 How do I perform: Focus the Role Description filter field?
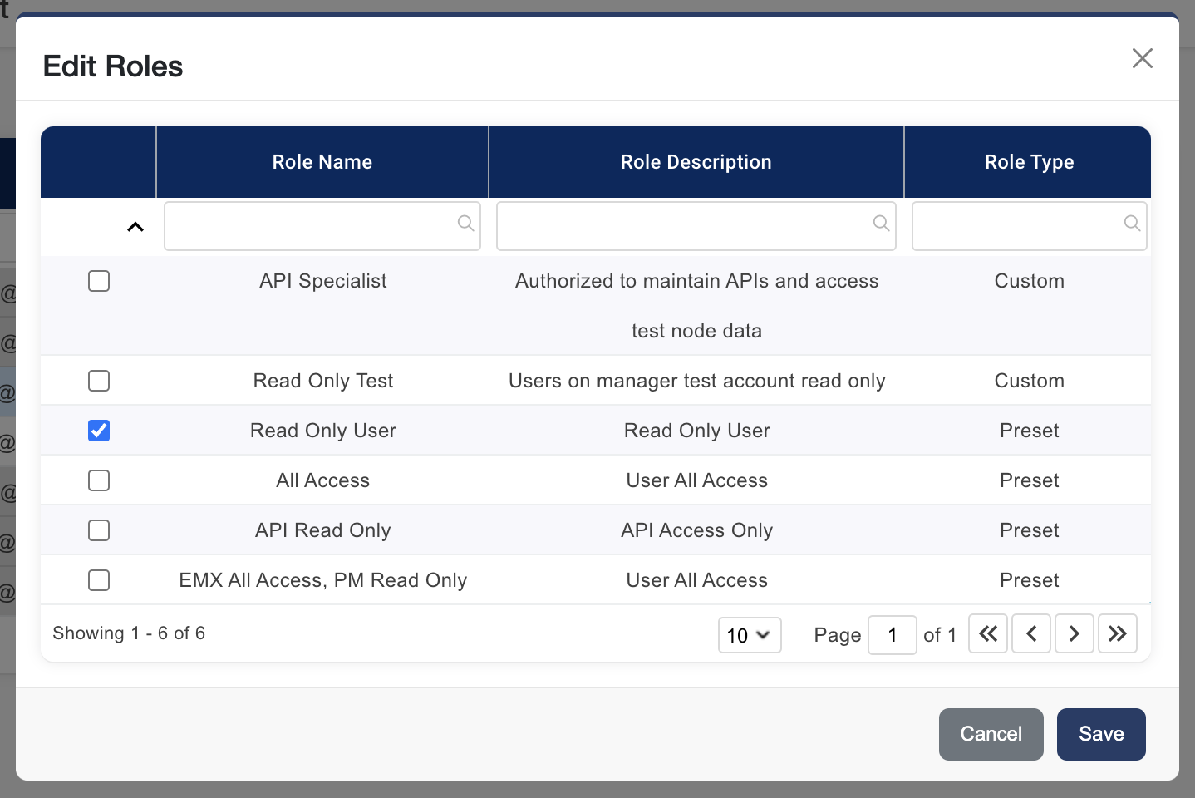click(681, 226)
